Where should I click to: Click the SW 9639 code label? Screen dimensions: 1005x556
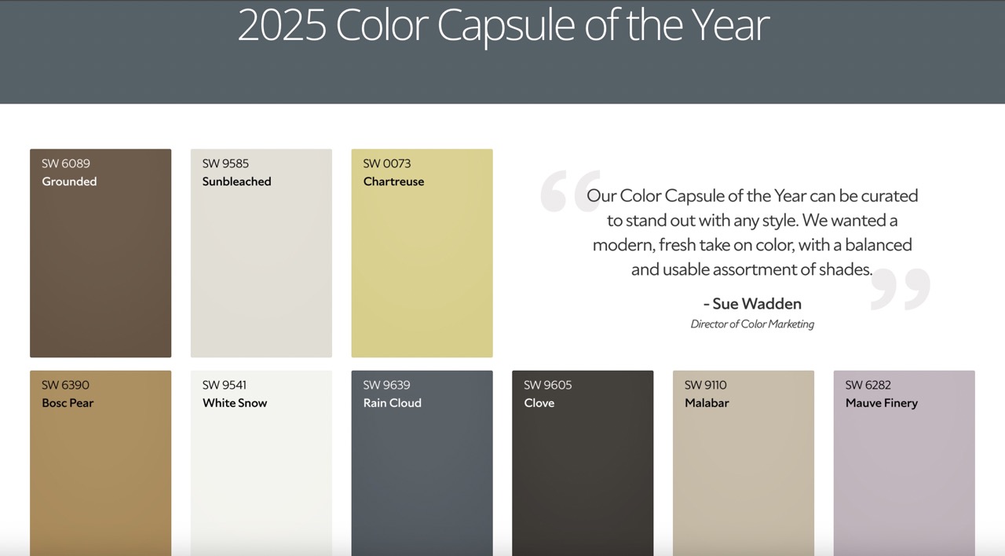pos(386,385)
